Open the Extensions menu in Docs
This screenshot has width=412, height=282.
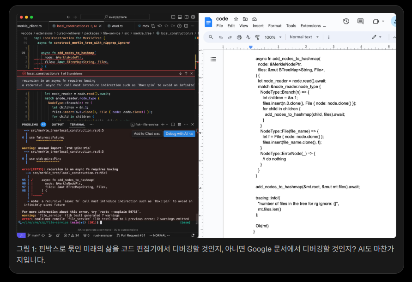coord(310,26)
